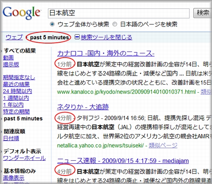Filter results to 1 週間以内
This screenshot has height=184, width=212.
pyautogui.click(x=16, y=98)
